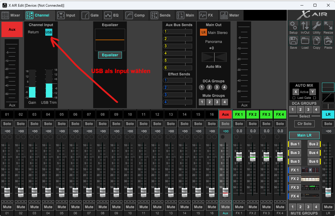Toggle the Last Gate left checkbox

point(294,98)
